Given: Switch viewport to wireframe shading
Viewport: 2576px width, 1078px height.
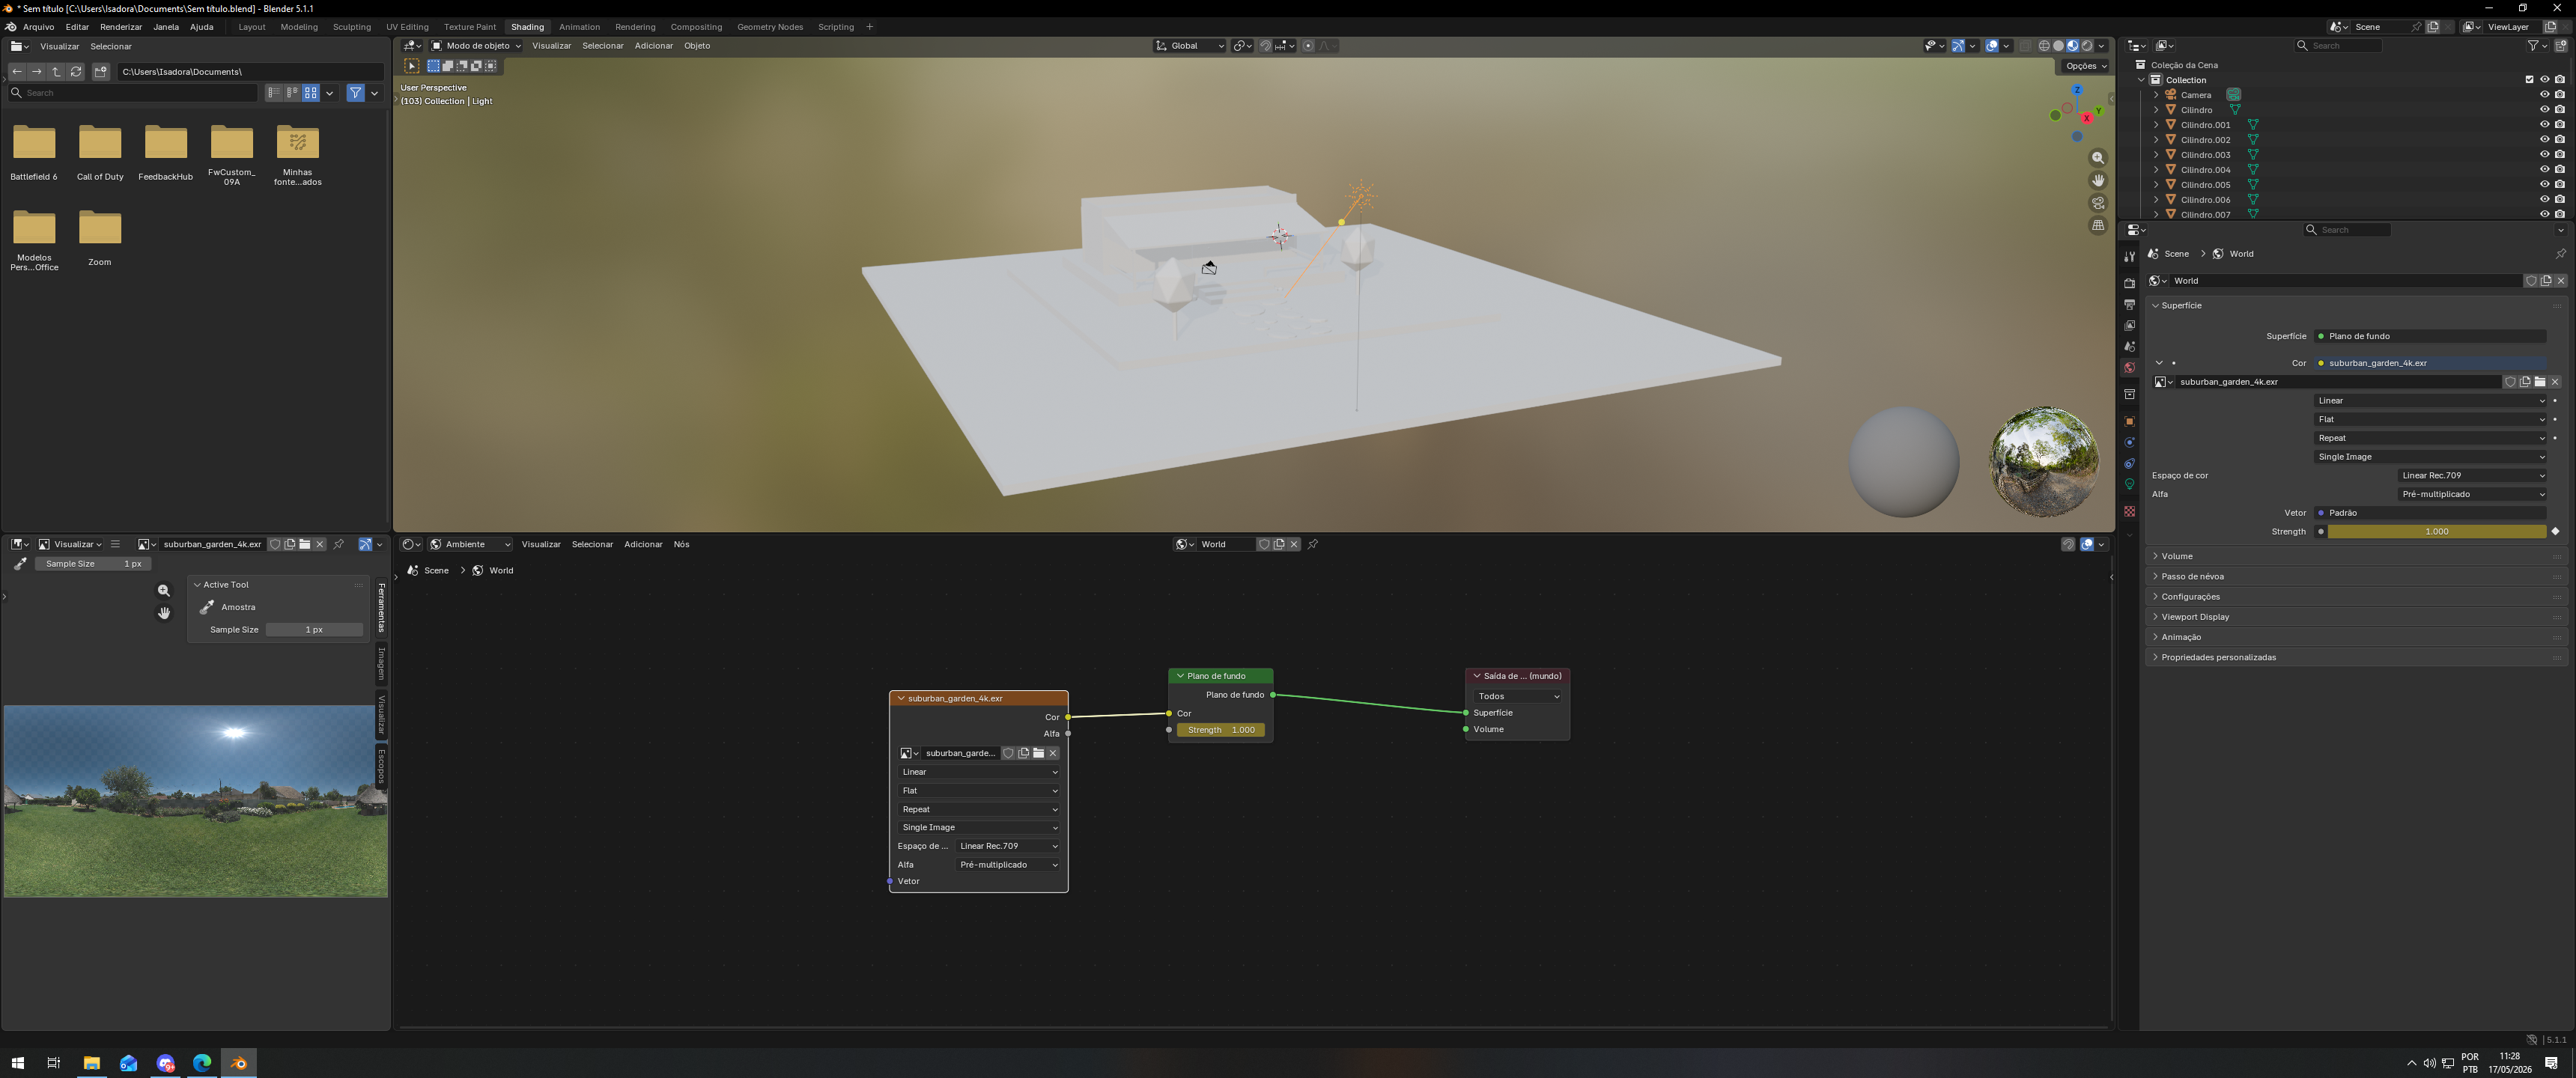Looking at the screenshot, I should coord(2044,46).
